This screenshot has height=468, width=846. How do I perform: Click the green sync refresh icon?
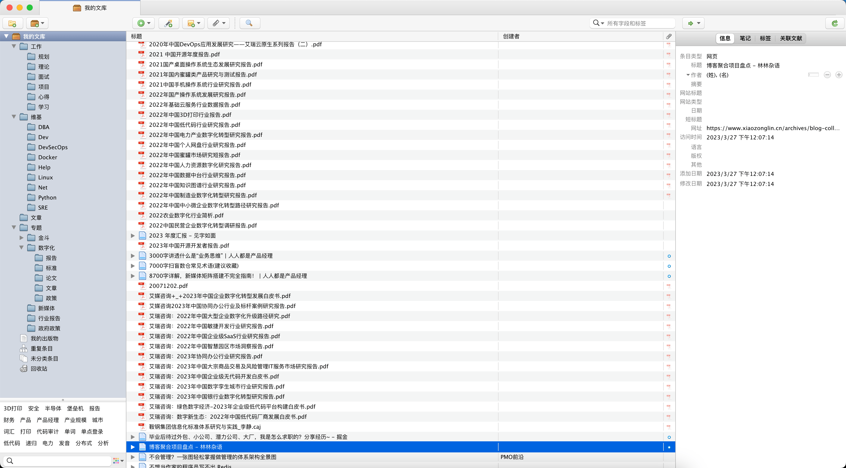[x=834, y=23]
